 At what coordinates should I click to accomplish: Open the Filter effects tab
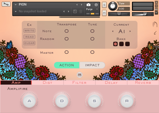point(79,83)
